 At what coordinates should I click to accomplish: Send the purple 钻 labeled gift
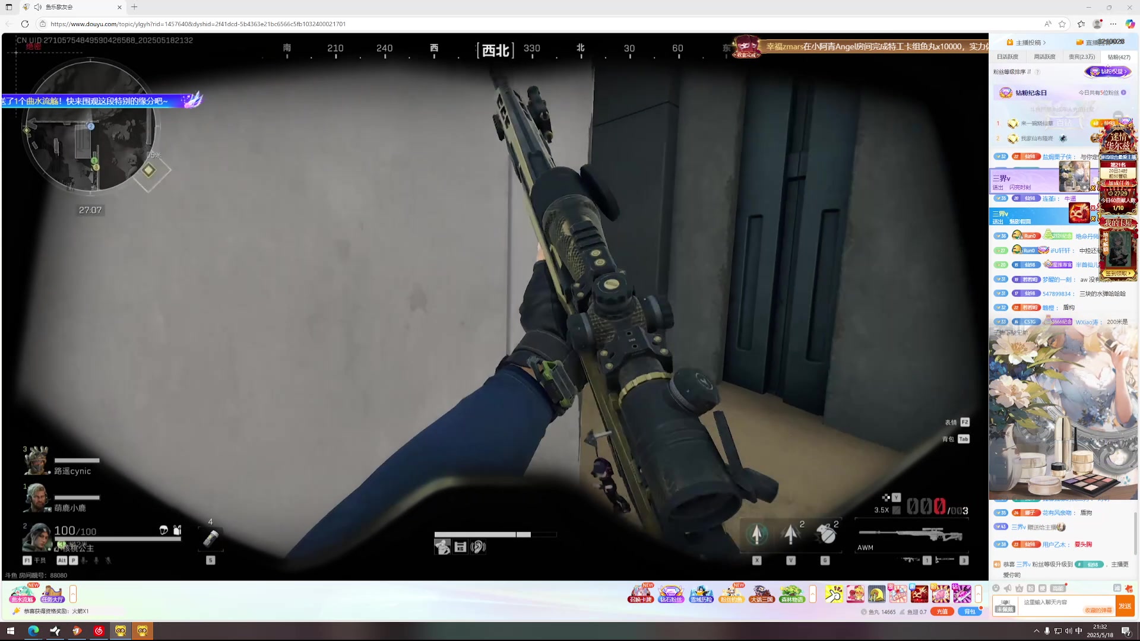click(x=962, y=594)
